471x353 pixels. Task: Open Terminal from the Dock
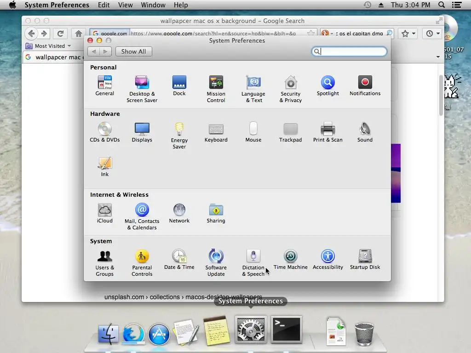tap(286, 329)
